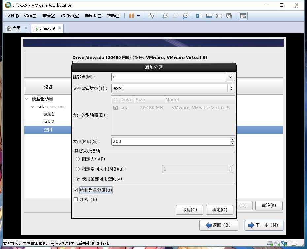Screen dimensions: 307x249
Task: Open the power options arrow beside pause
Action: 138,16
